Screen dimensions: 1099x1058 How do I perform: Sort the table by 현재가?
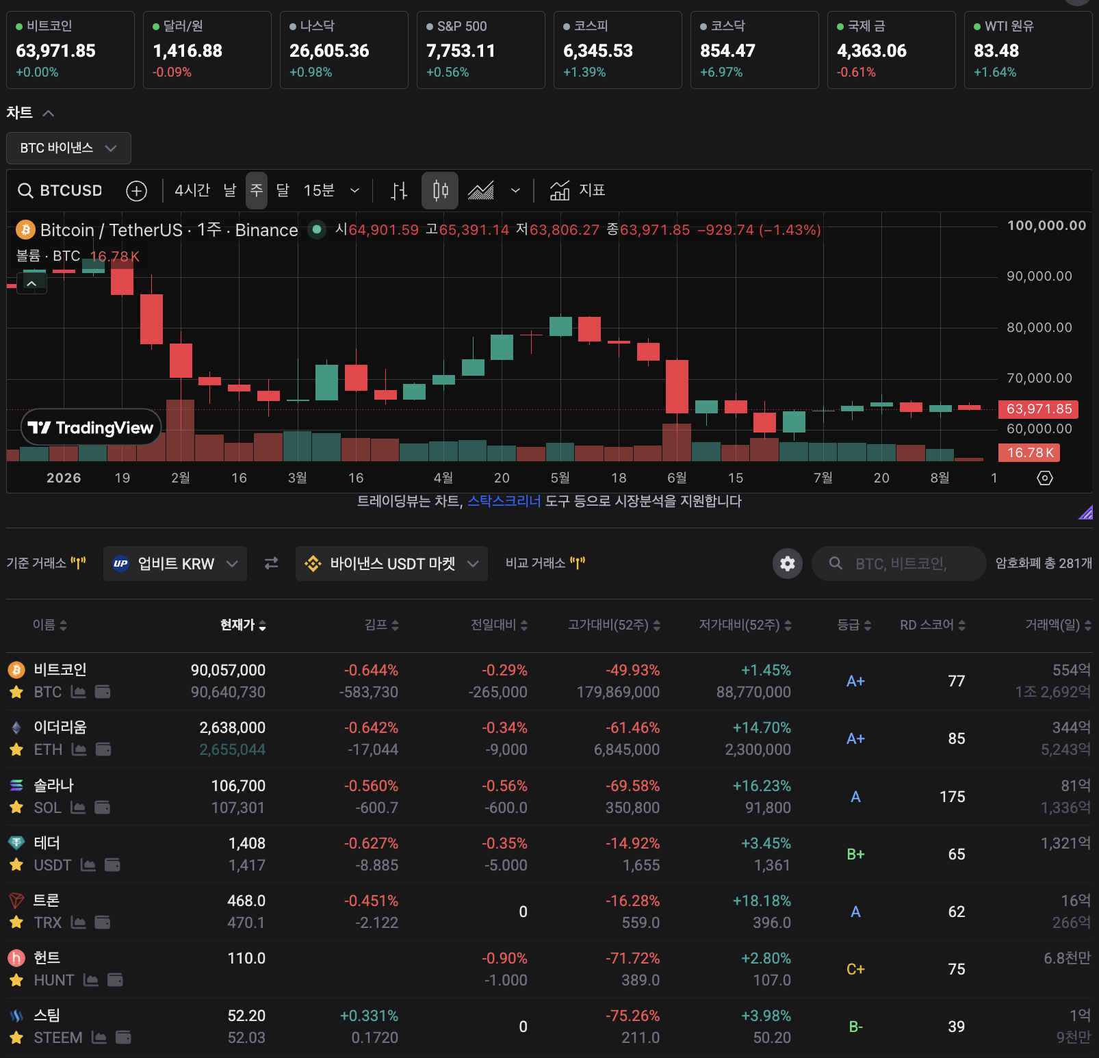pyautogui.click(x=243, y=625)
